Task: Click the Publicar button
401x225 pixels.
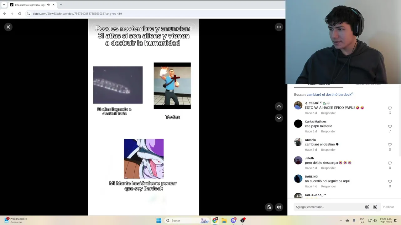Action: (x=388, y=207)
